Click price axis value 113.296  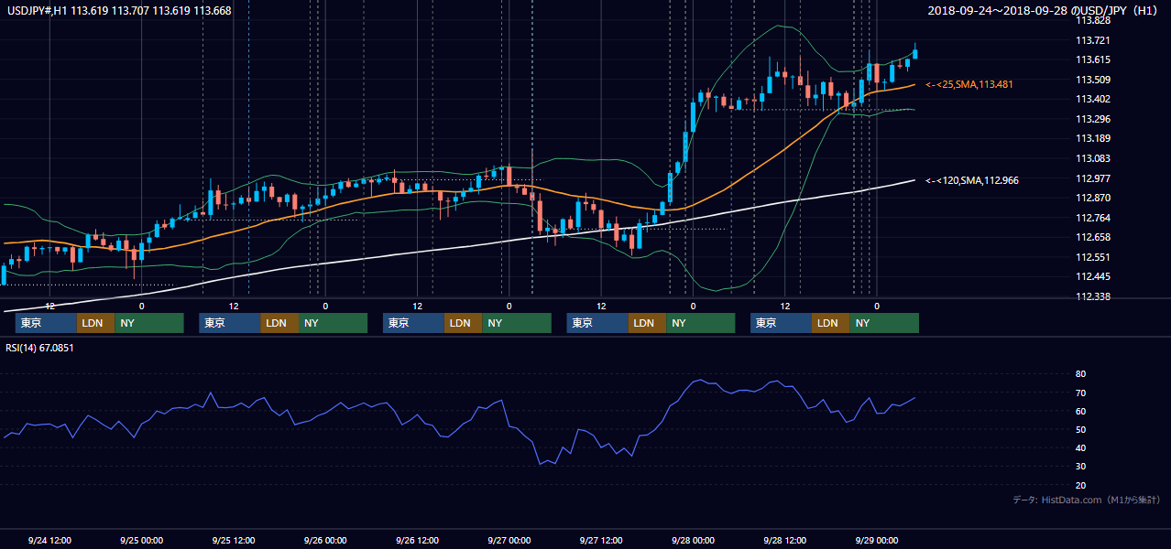pos(1092,119)
